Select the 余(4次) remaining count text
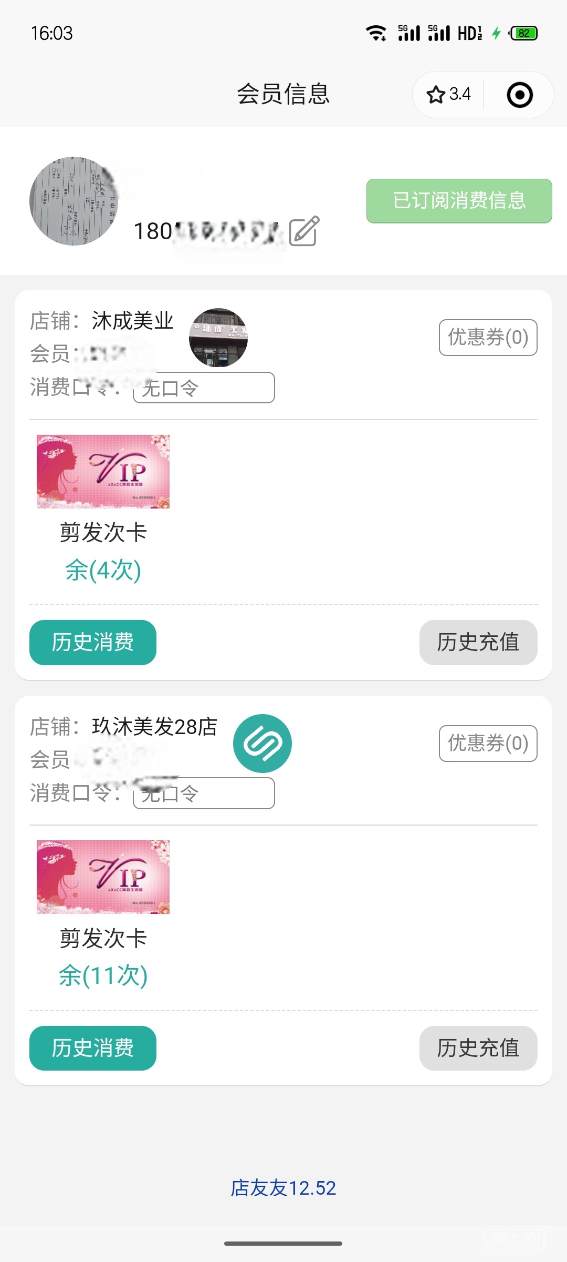The width and height of the screenshot is (567, 1262). (103, 570)
